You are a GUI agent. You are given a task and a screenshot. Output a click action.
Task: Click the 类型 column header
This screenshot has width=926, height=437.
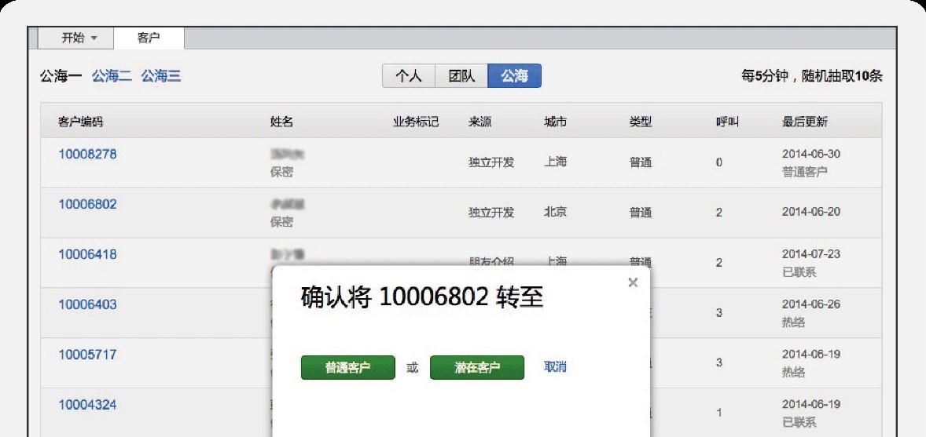pyautogui.click(x=641, y=122)
